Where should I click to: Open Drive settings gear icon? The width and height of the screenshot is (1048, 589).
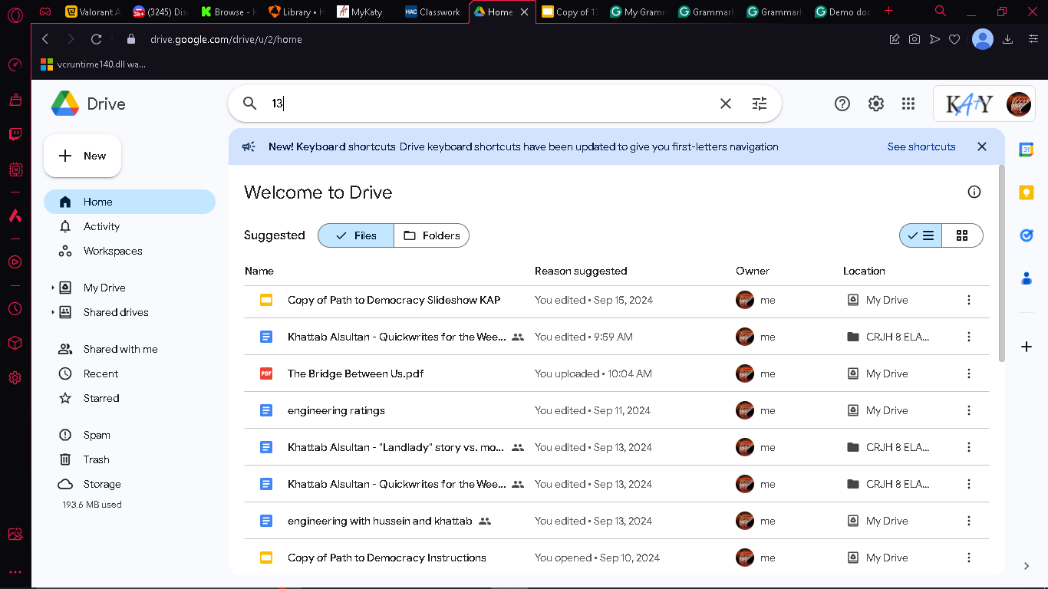pyautogui.click(x=876, y=104)
